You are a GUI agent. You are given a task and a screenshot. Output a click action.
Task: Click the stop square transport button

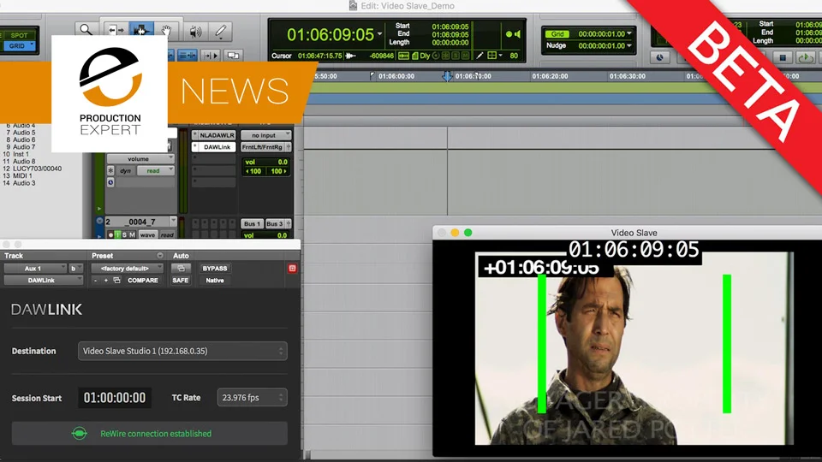(783, 57)
